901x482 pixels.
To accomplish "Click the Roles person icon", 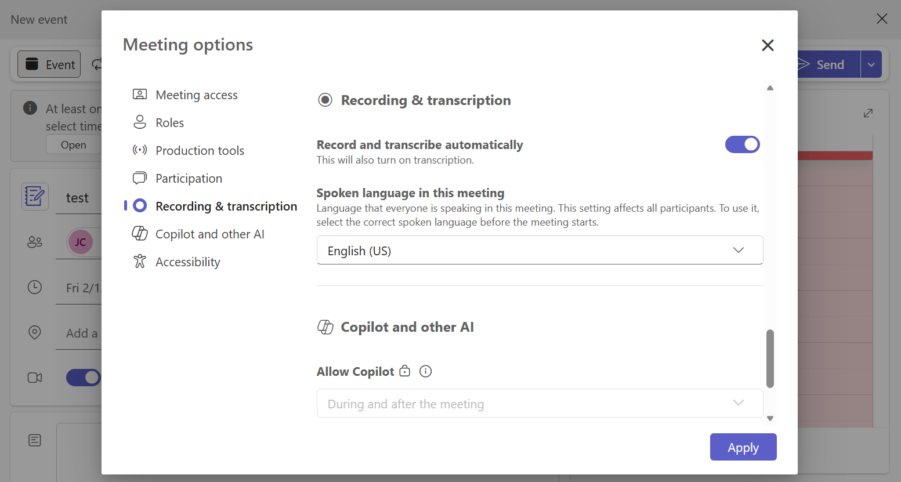I will coord(140,122).
